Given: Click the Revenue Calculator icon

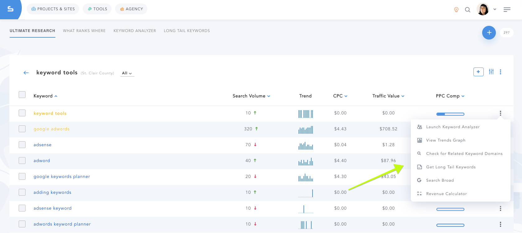Looking at the screenshot, I should click(x=419, y=194).
